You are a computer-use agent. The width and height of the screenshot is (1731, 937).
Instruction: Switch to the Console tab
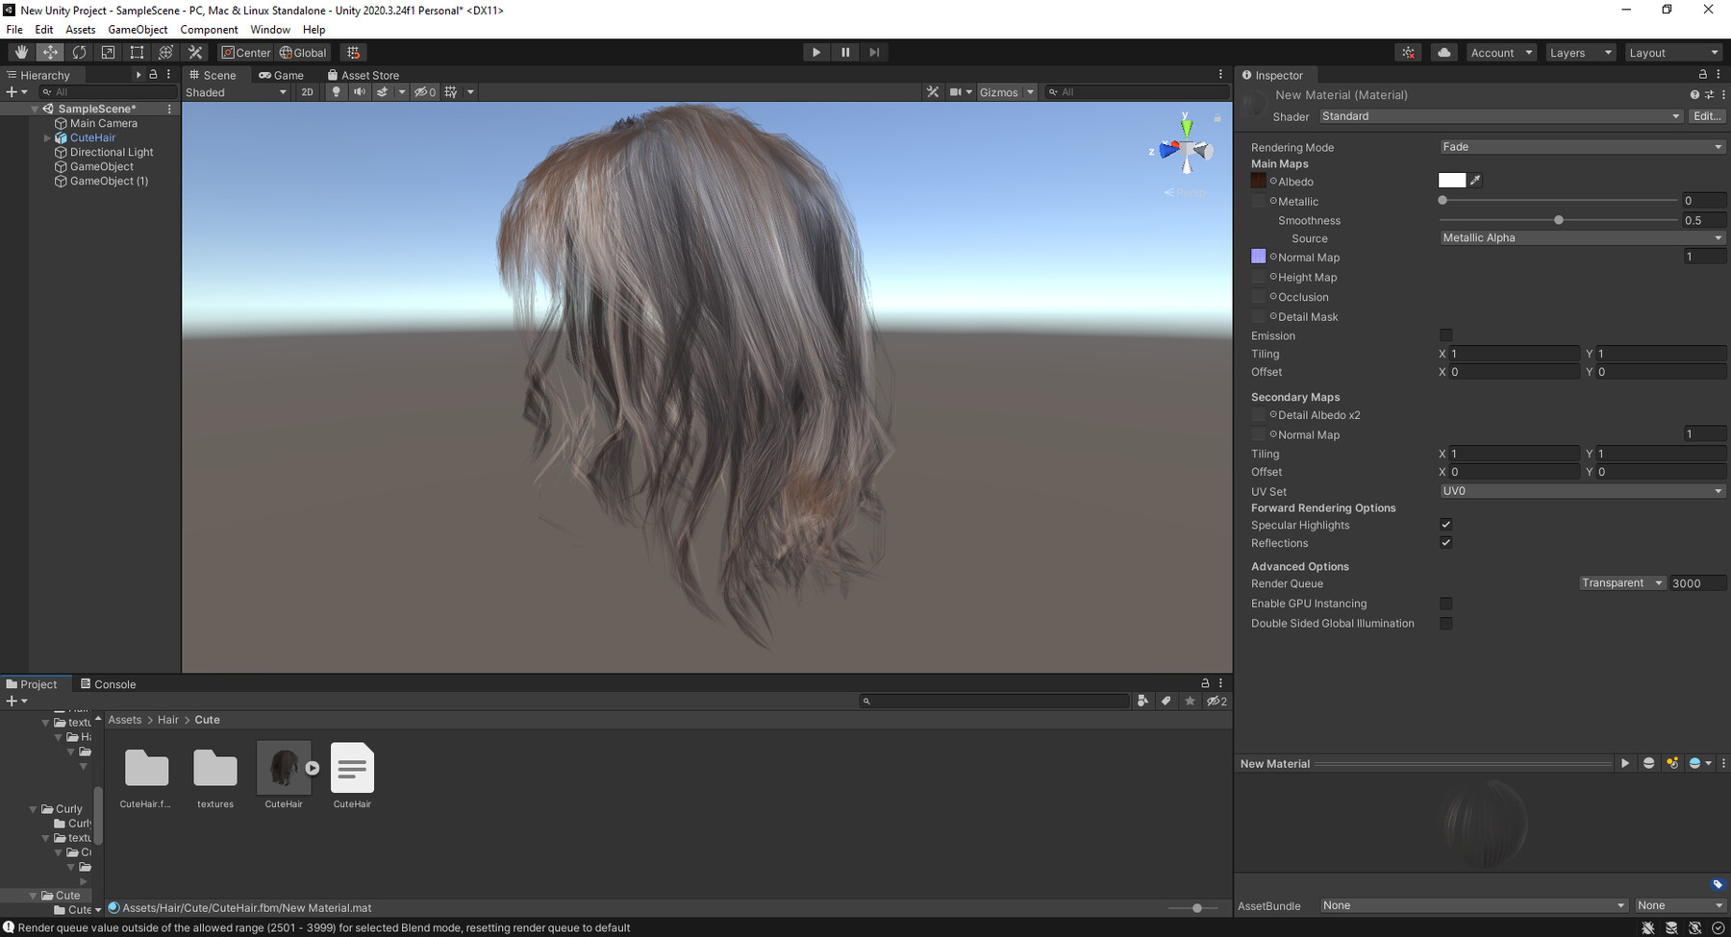[x=108, y=684]
